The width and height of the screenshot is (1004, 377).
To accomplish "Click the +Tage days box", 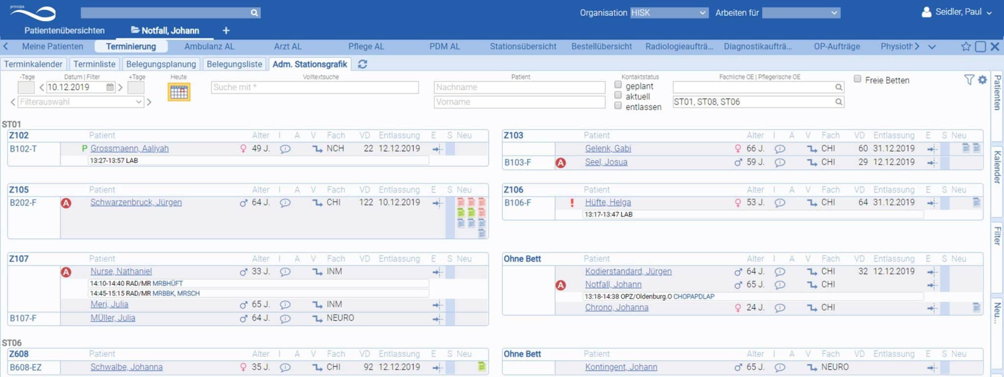I will (x=136, y=88).
